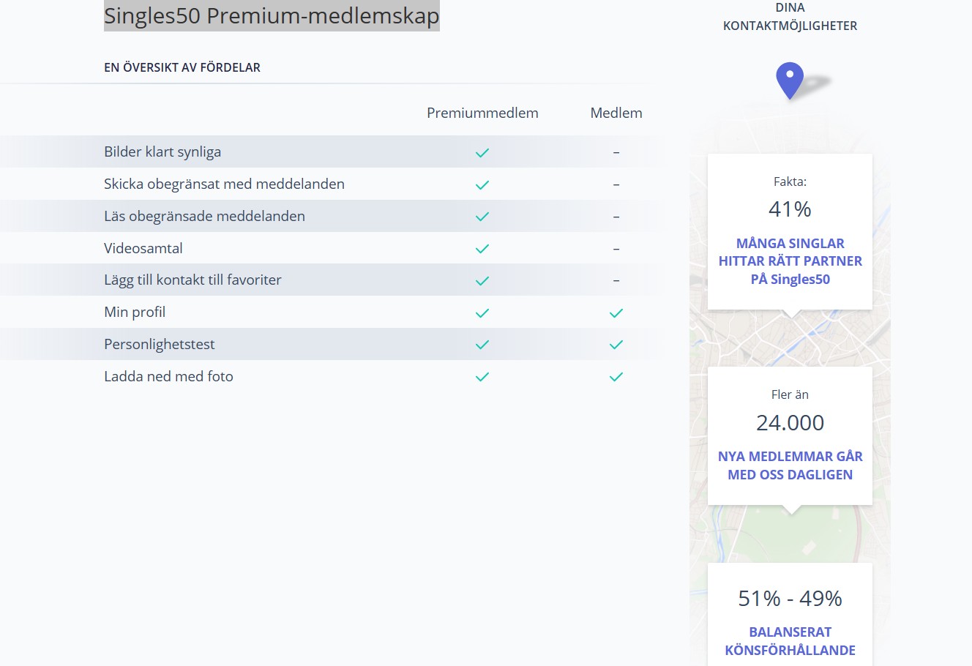The height and width of the screenshot is (666, 972).
Task: Click Premiummedlem checkmark in Videosamtal row
Action: 482,249
